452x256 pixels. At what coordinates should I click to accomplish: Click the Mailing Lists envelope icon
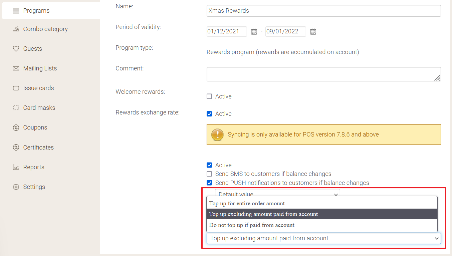point(16,68)
